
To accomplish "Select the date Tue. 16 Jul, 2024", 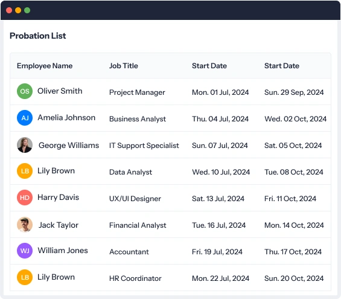I will [218, 225].
